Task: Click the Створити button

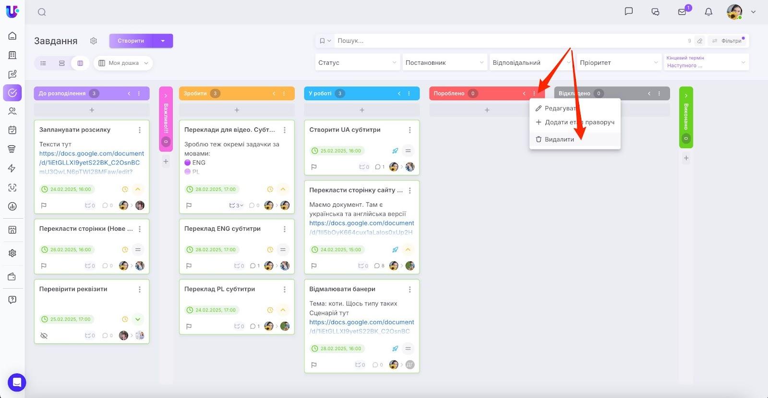Action: click(131, 41)
